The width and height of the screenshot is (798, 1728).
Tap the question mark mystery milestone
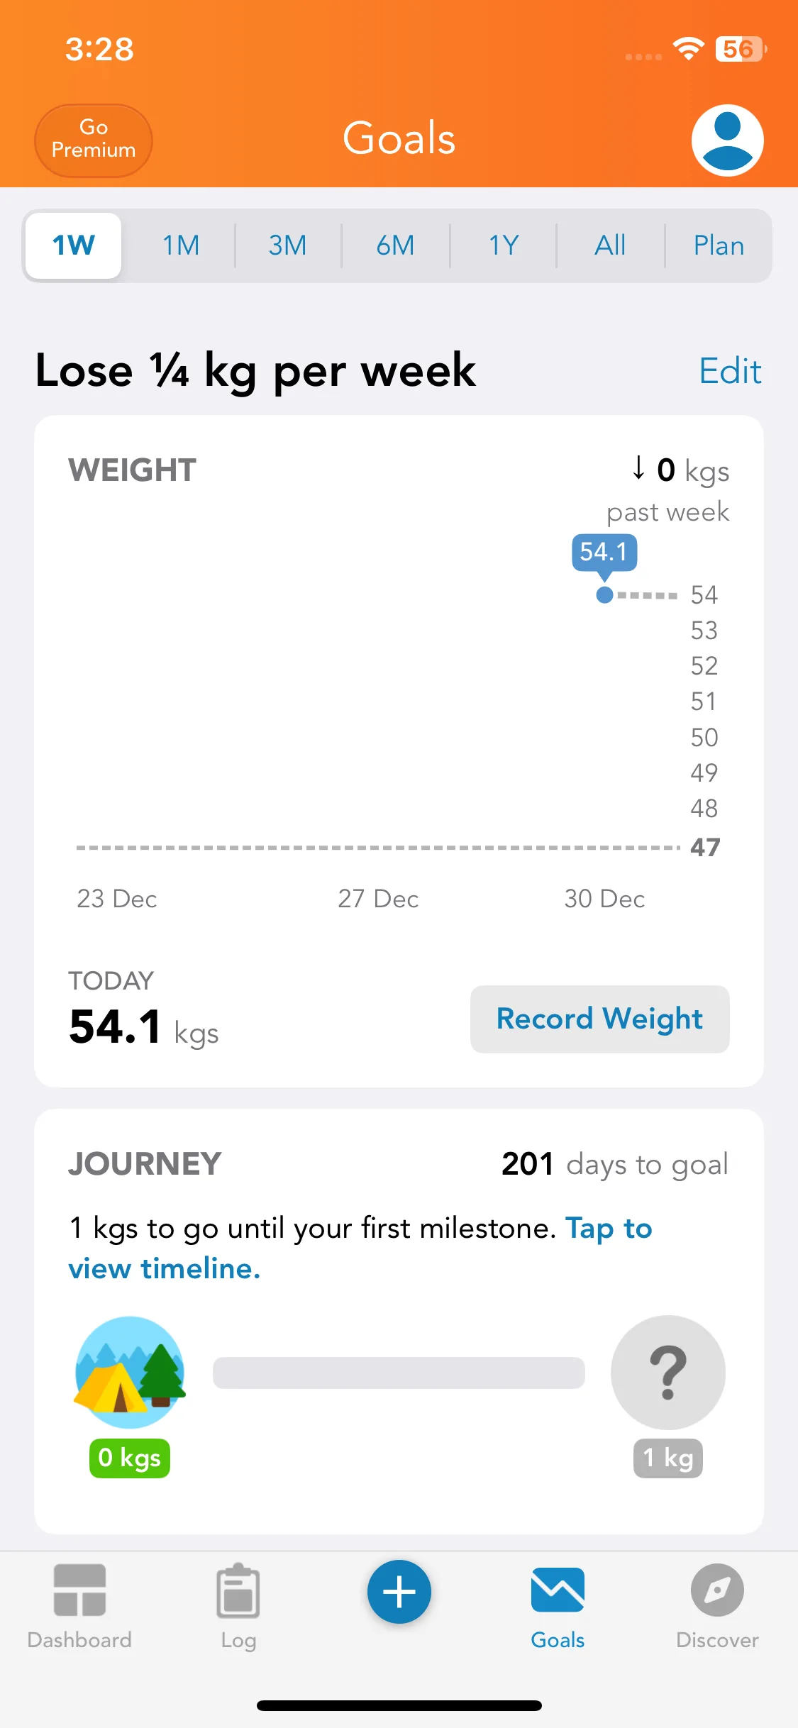[667, 1372]
